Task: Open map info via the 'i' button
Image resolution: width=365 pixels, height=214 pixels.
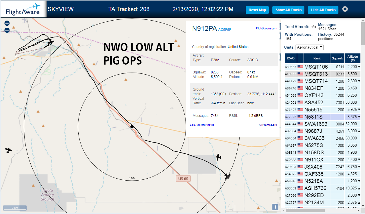Action: point(275,207)
